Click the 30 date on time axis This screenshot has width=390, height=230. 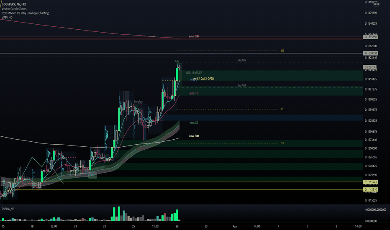206,227
